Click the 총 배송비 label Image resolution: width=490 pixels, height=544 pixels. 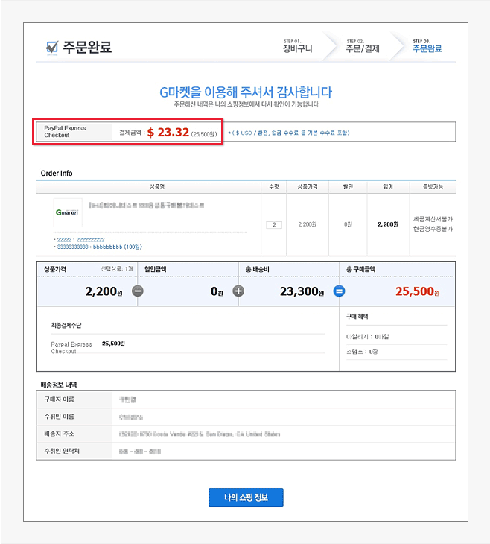coord(258,269)
